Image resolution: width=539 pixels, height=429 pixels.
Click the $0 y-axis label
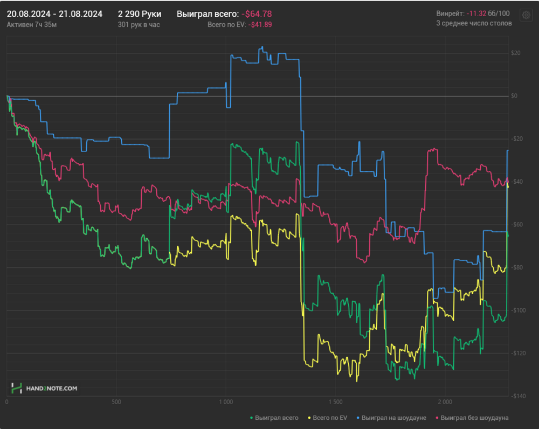point(514,96)
